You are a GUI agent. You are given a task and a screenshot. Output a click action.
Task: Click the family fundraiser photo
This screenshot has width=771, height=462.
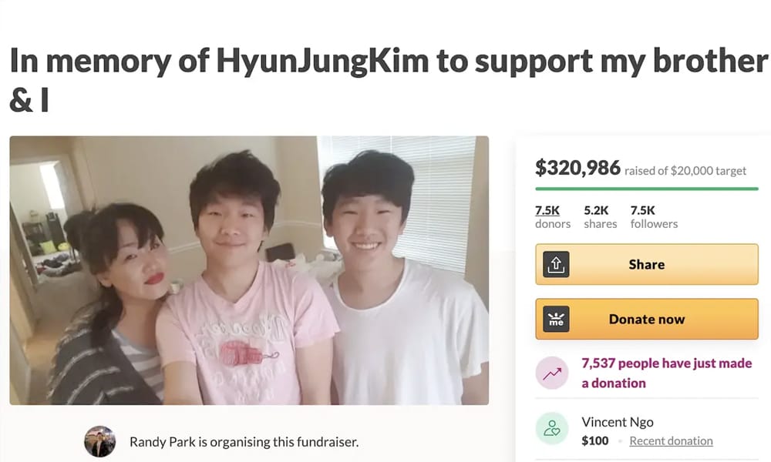point(249,270)
